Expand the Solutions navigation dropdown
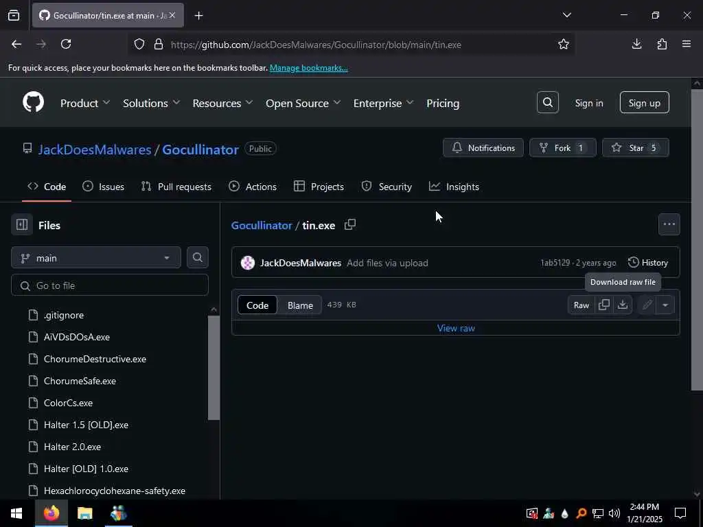 [x=152, y=103]
